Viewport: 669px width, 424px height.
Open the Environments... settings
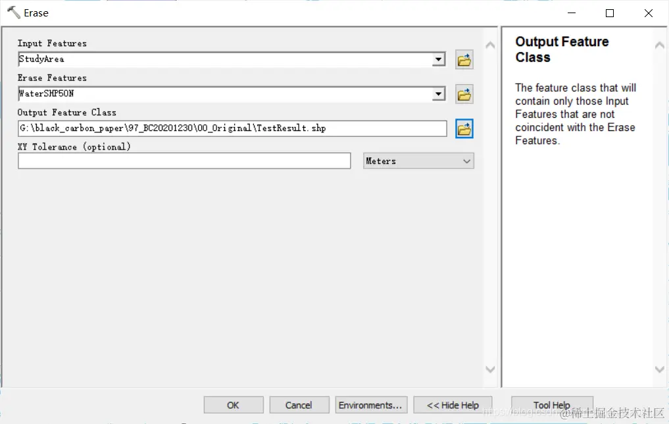[371, 405]
